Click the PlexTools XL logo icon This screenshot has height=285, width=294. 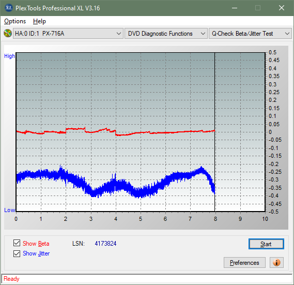(8, 8)
